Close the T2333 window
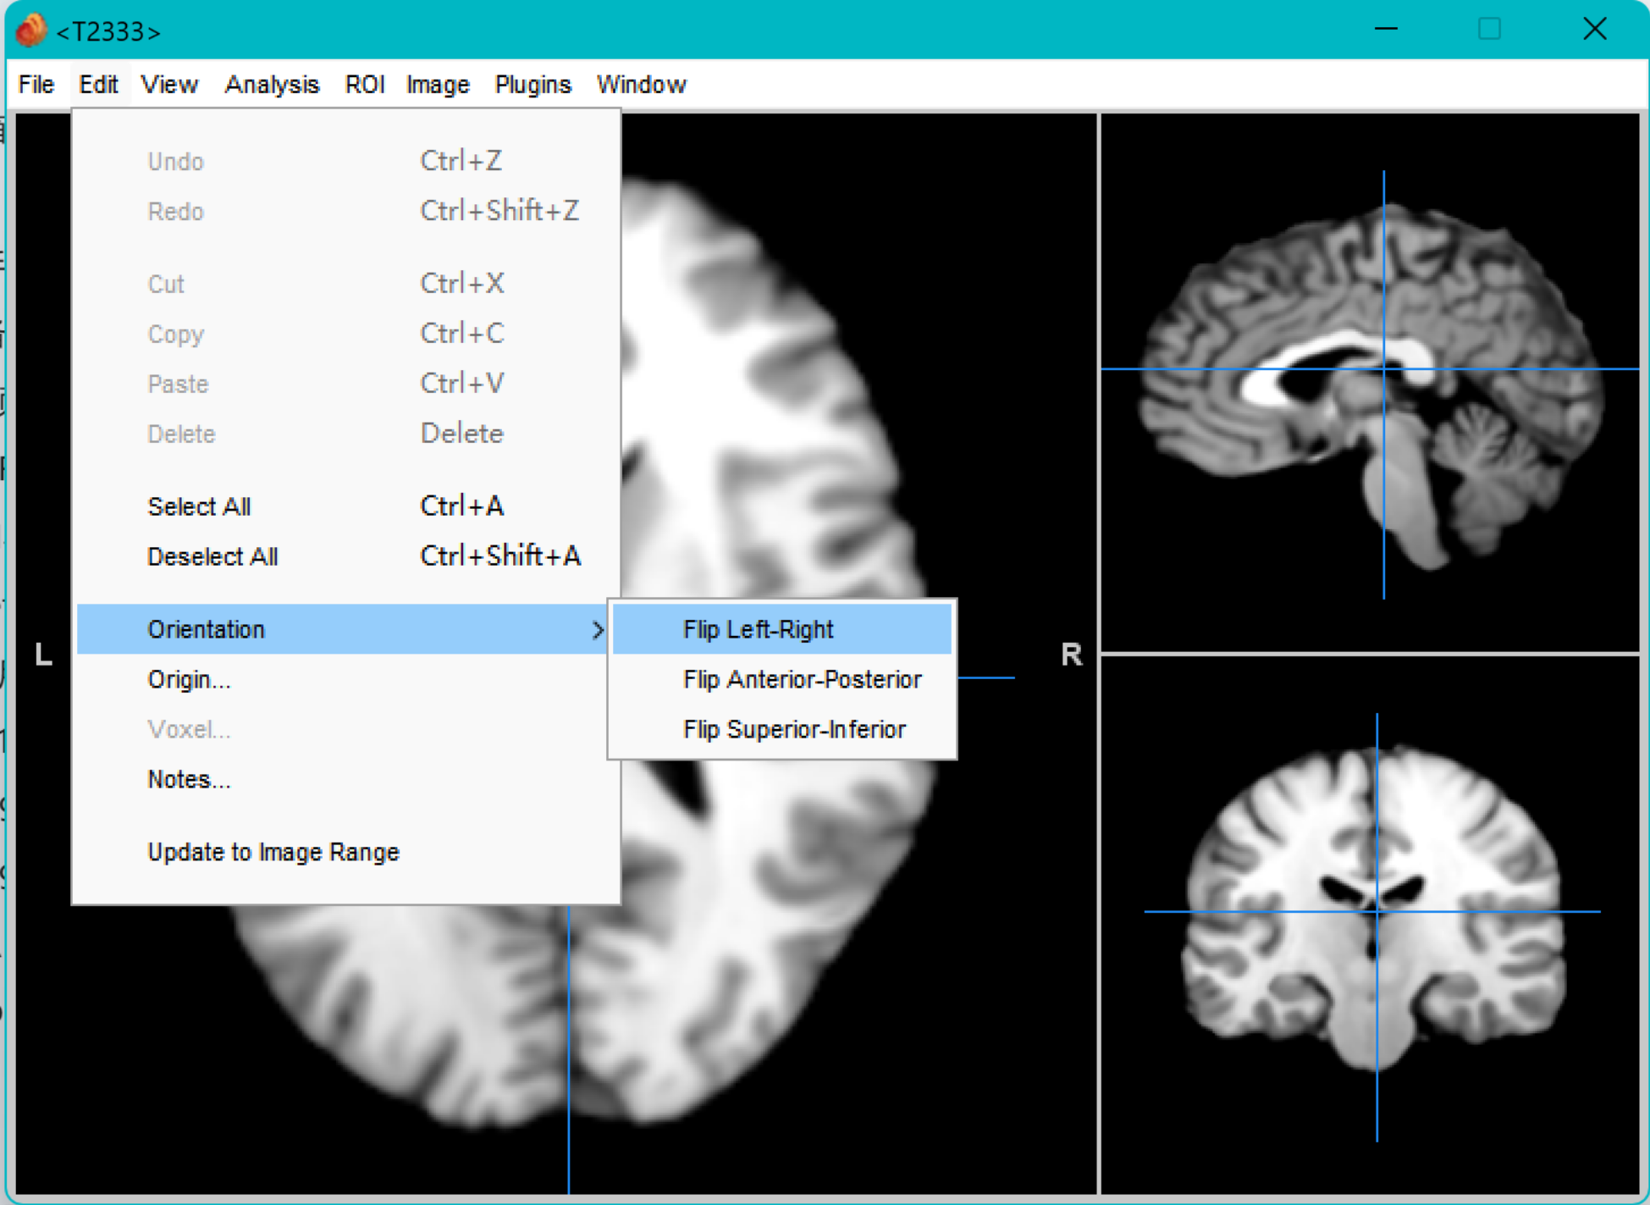The height and width of the screenshot is (1205, 1650). tap(1594, 30)
